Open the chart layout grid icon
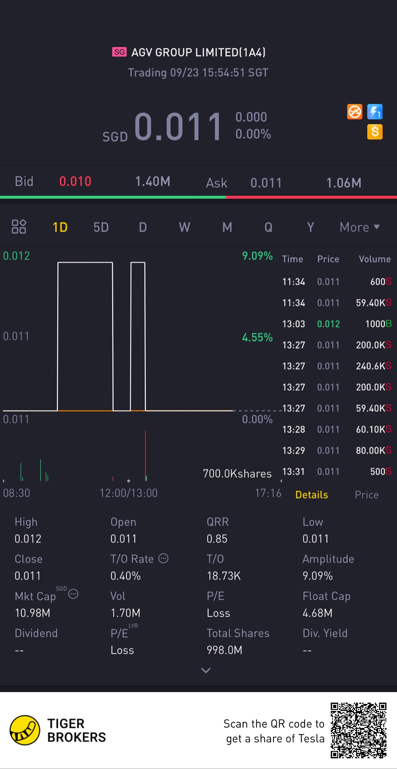 (19, 227)
